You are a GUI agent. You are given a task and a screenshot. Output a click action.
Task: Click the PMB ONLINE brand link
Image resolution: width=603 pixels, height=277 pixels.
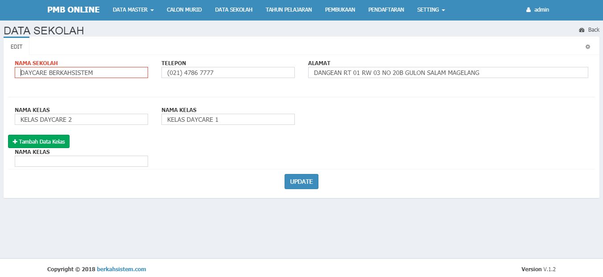(74, 10)
